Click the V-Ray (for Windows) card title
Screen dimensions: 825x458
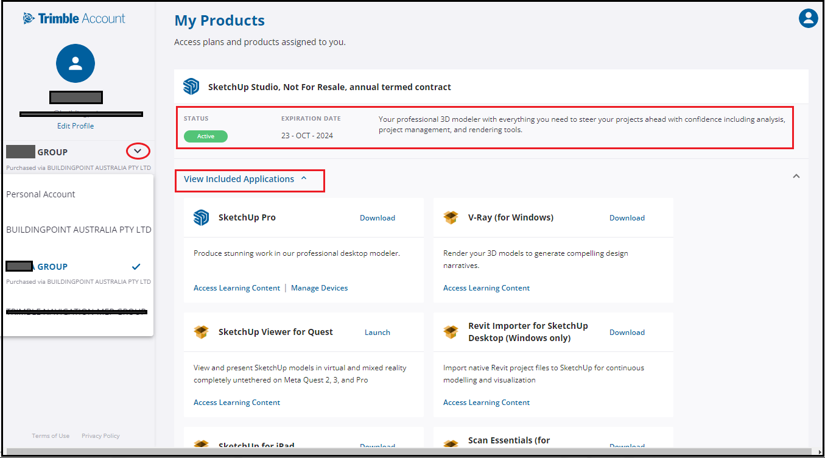point(511,217)
